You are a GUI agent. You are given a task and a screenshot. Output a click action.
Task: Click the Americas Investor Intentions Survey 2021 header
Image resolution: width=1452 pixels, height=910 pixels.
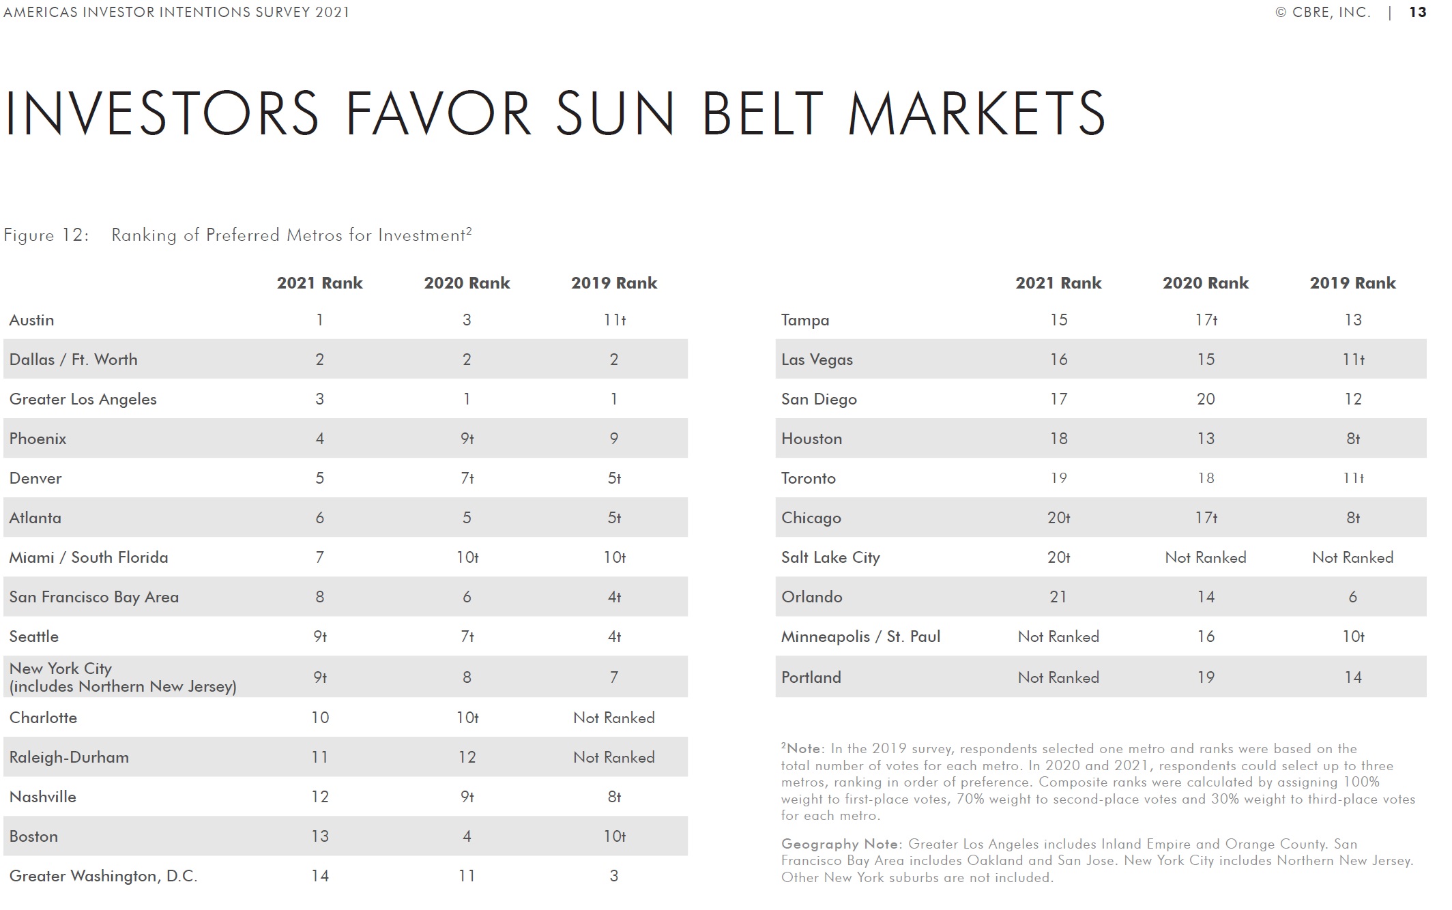click(x=176, y=12)
